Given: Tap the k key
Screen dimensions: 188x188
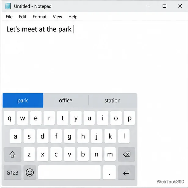Looking at the screenshot, I should pos(110,136).
